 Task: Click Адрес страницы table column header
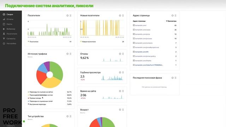pyautogui.click(x=139, y=21)
